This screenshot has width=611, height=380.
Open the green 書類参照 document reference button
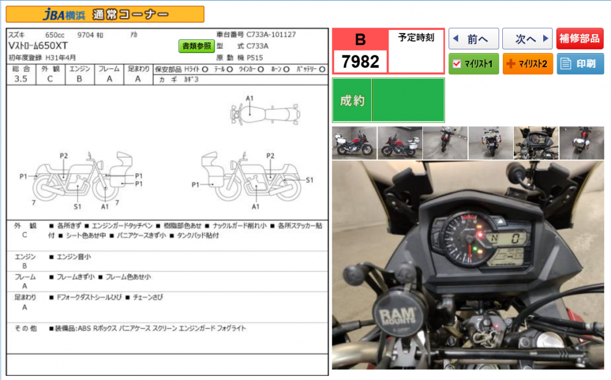coord(196,46)
